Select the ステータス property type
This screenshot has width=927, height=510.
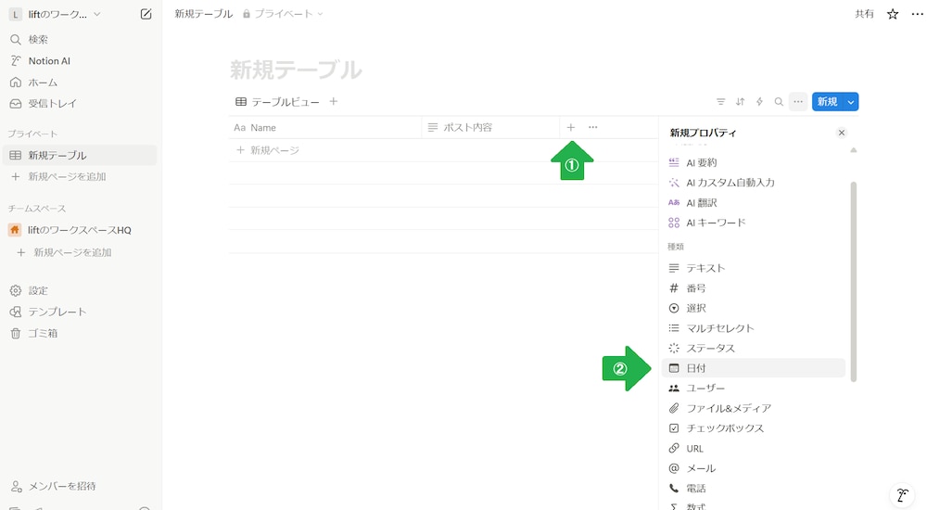tap(753, 348)
